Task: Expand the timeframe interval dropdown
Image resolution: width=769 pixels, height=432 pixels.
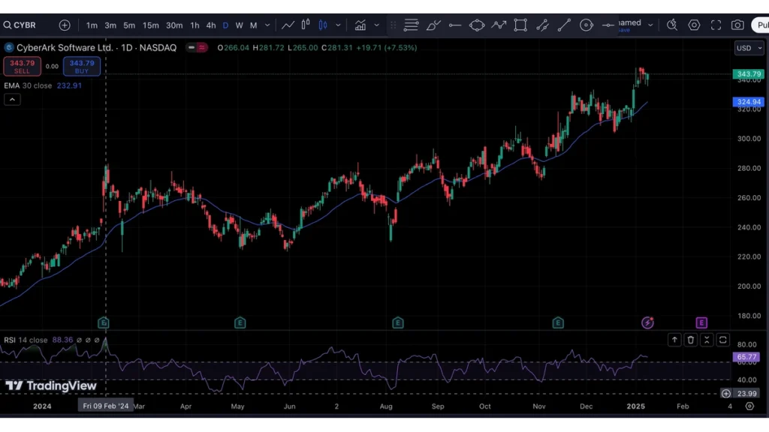Action: pyautogui.click(x=267, y=25)
